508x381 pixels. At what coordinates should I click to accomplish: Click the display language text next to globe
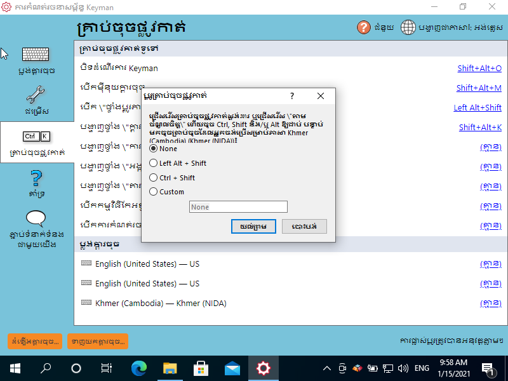pyautogui.click(x=461, y=28)
